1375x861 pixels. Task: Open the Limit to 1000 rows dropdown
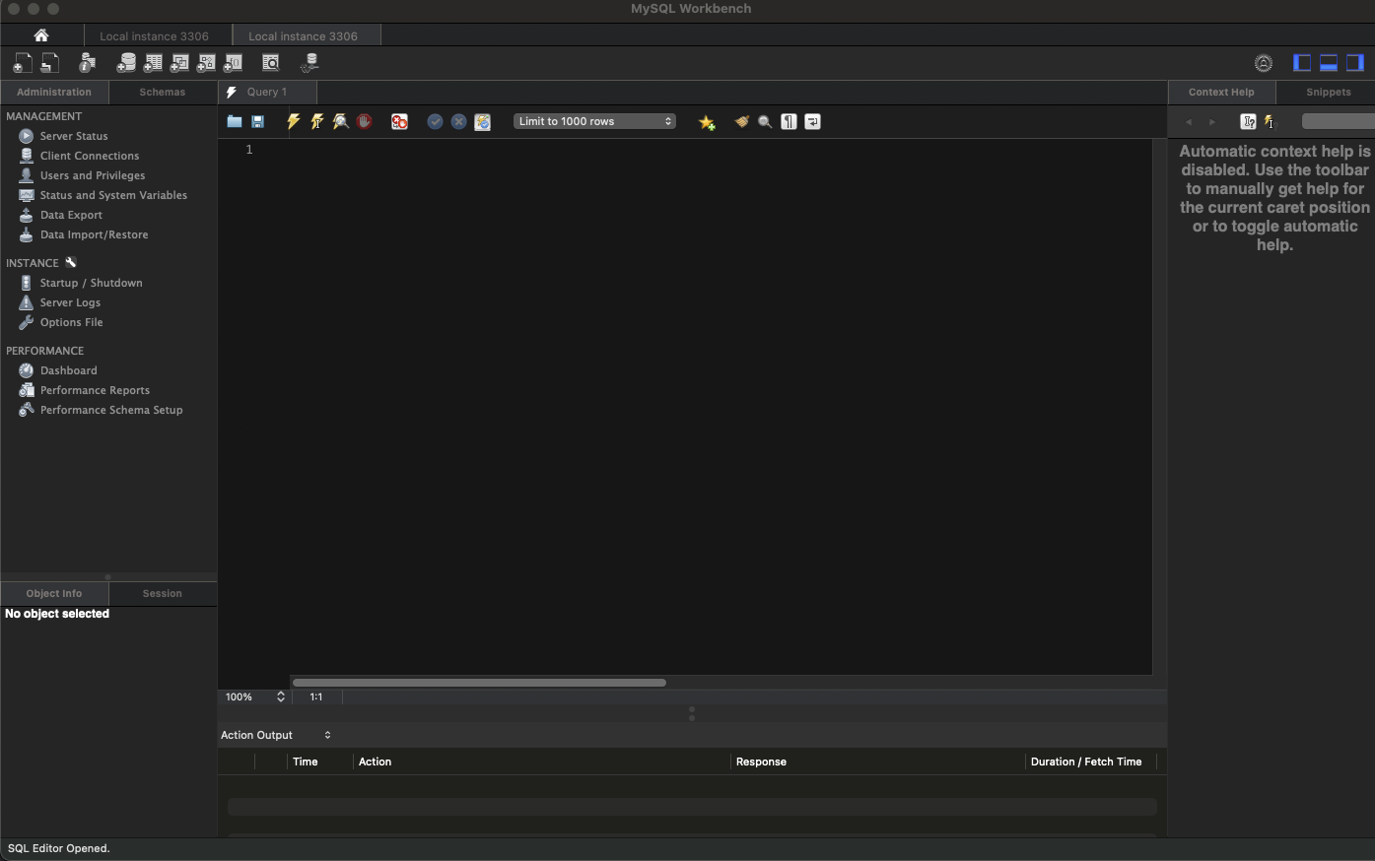point(594,121)
